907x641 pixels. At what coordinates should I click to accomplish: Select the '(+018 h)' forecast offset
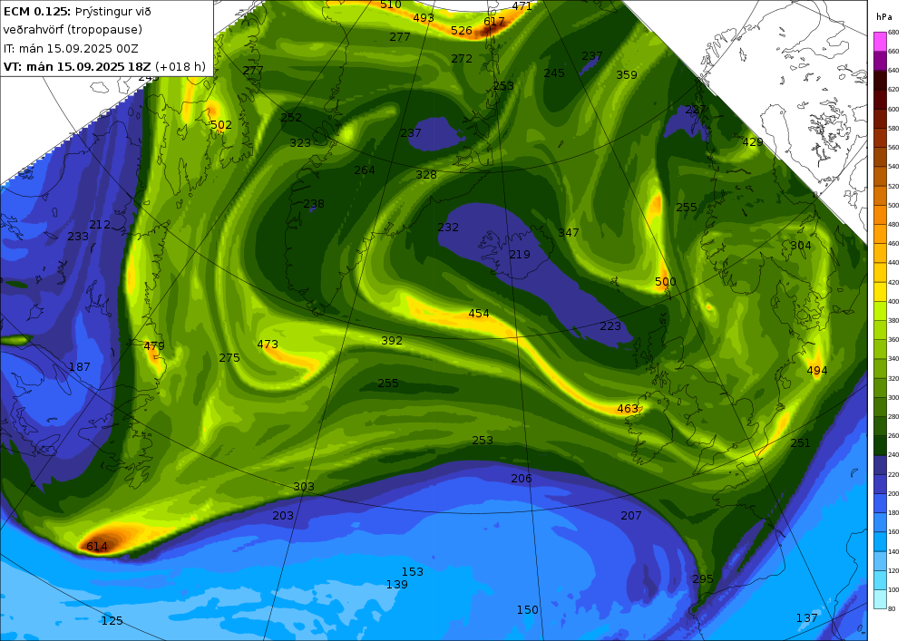click(180, 66)
